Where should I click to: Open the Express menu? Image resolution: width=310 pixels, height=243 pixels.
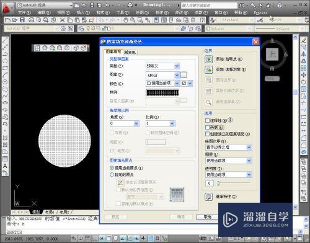[260, 13]
